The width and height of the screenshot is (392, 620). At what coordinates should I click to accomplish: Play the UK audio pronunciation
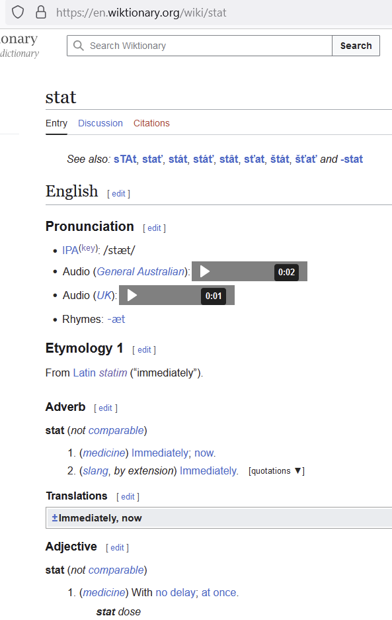click(132, 295)
